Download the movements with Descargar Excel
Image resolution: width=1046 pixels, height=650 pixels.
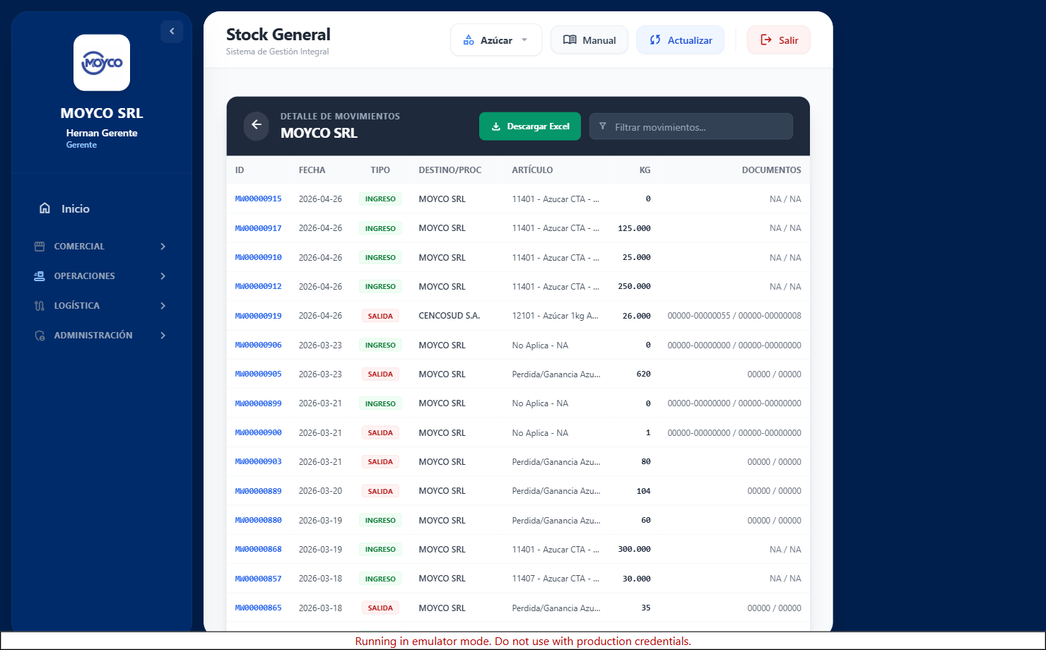[x=530, y=126]
